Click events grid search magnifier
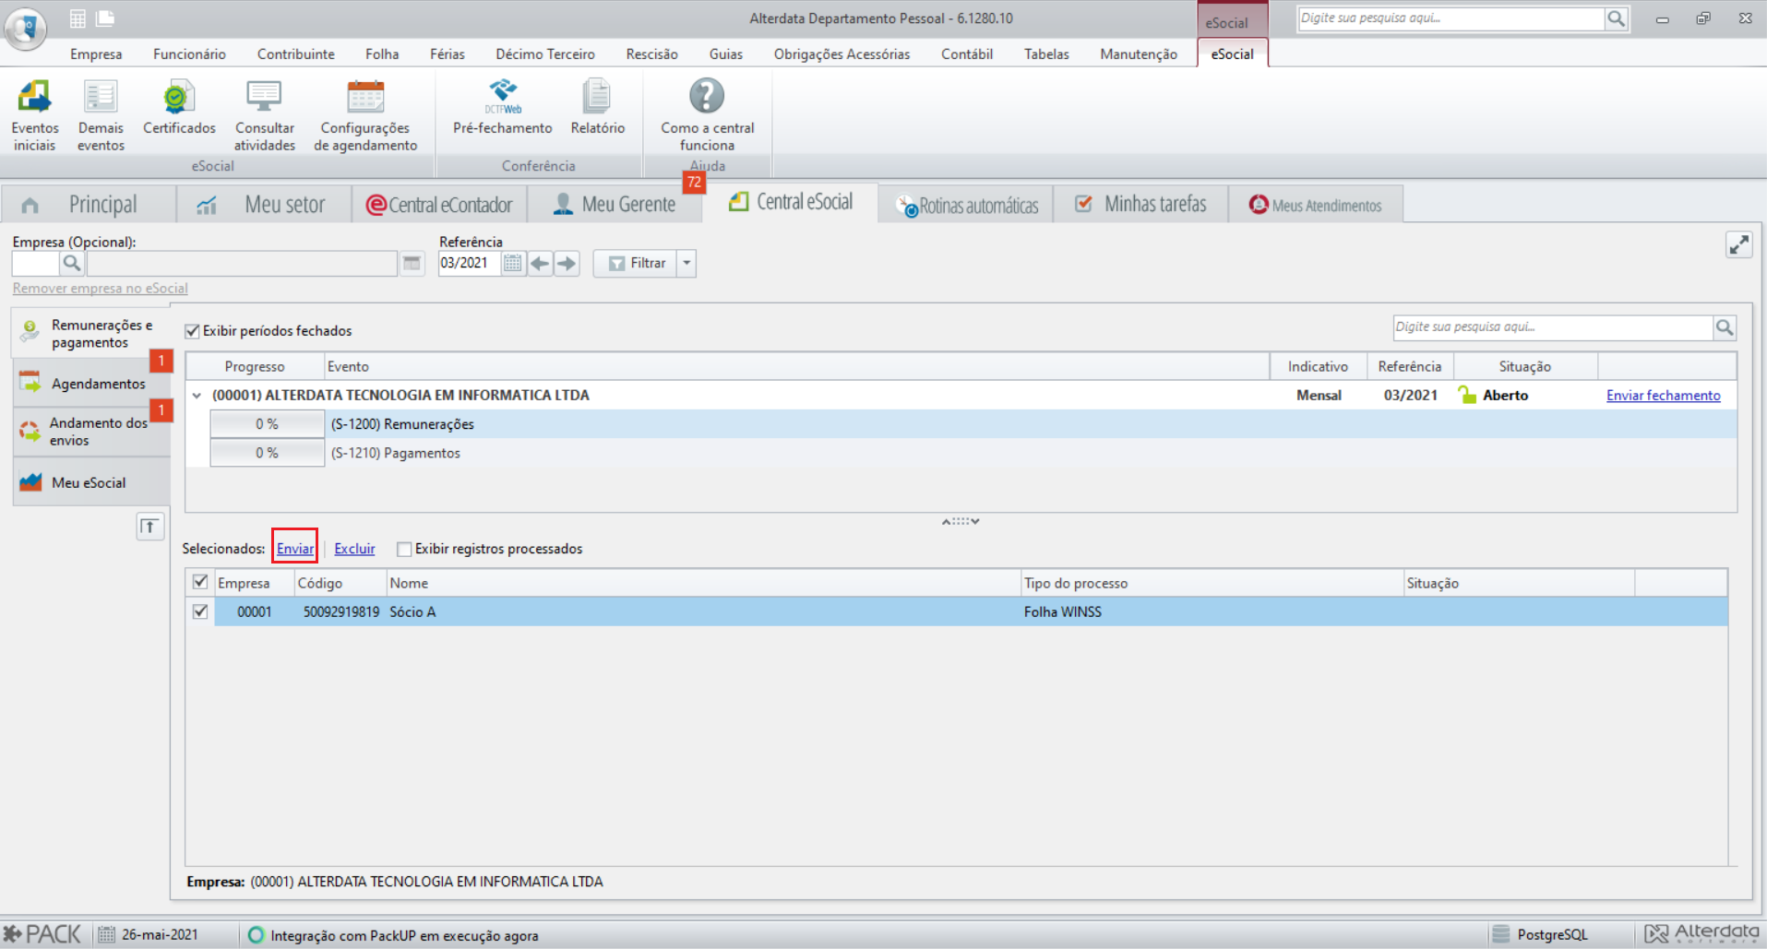Screen dimensions: 1767x949 (1724, 327)
